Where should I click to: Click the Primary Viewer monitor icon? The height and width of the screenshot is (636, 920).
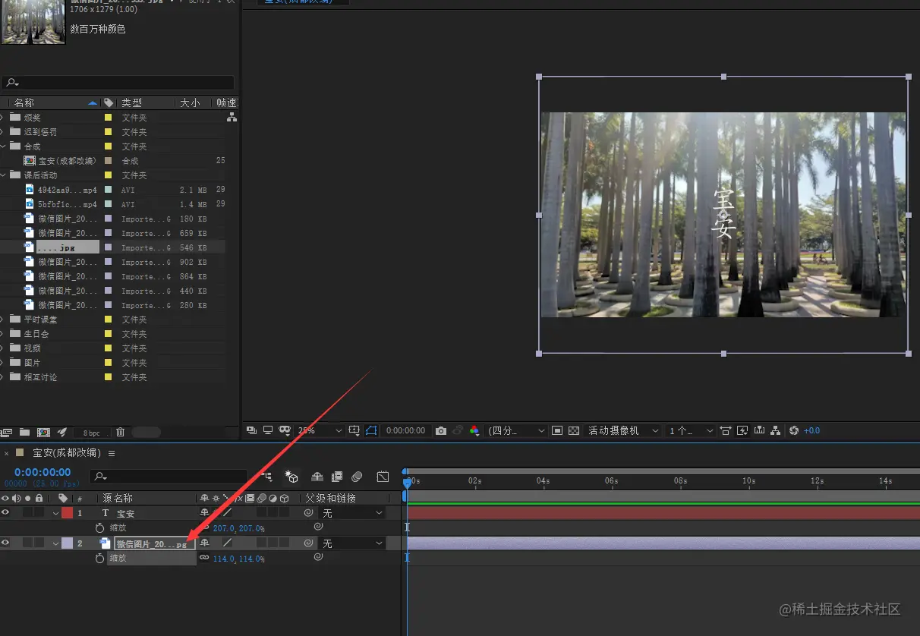[268, 430]
